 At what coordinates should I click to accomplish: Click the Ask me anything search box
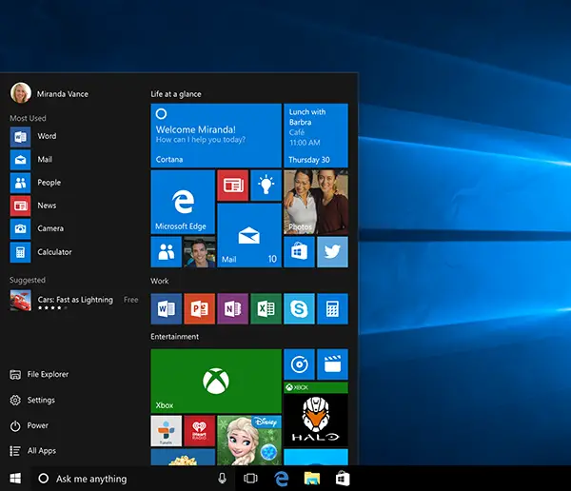132,479
